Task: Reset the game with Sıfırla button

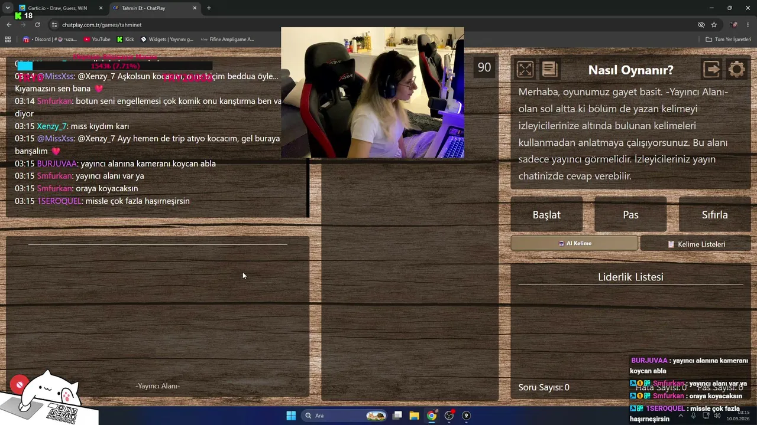Action: coord(714,215)
